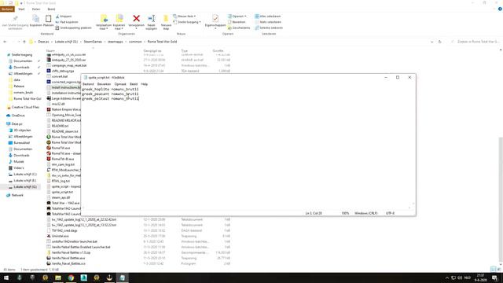Switch to the Beeld ribbon tab in Explorer
Image resolution: width=503 pixels, height=283 pixels.
coord(51,9)
